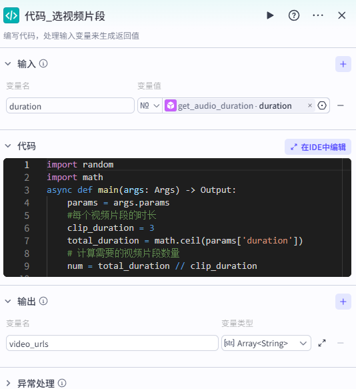Click code line 2 import math
356x389 pixels.
(x=75, y=177)
